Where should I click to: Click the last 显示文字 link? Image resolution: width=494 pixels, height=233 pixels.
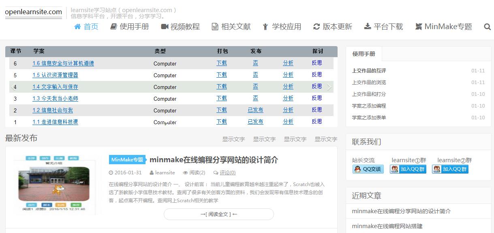(x=326, y=139)
